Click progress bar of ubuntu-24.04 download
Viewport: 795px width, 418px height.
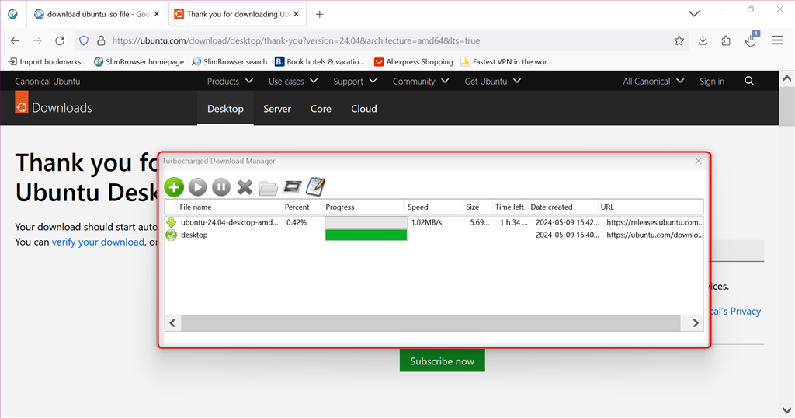point(366,222)
